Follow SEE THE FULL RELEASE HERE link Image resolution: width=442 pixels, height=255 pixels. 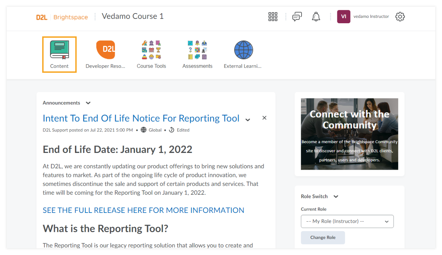(144, 210)
